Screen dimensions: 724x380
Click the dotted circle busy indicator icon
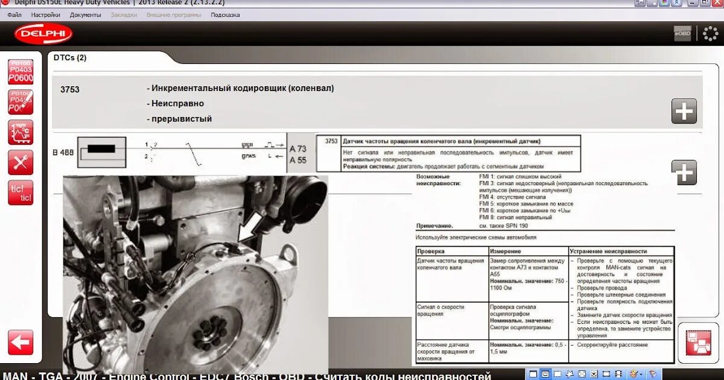pyautogui.click(x=710, y=34)
